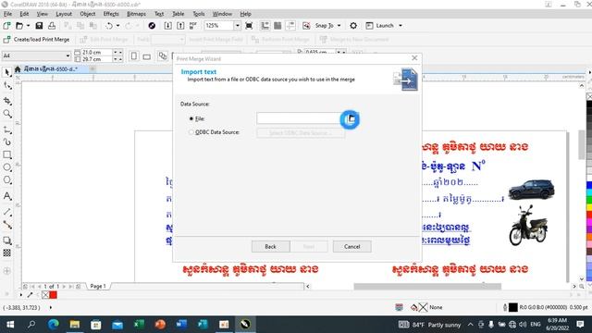Click the Welcome screen home tab icon
This screenshot has height=333, width=592.
click(18, 69)
